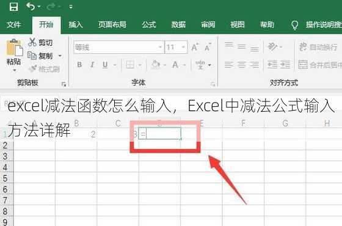Click the Increase Font Size icon
This screenshot has height=226, width=342.
pos(195,47)
